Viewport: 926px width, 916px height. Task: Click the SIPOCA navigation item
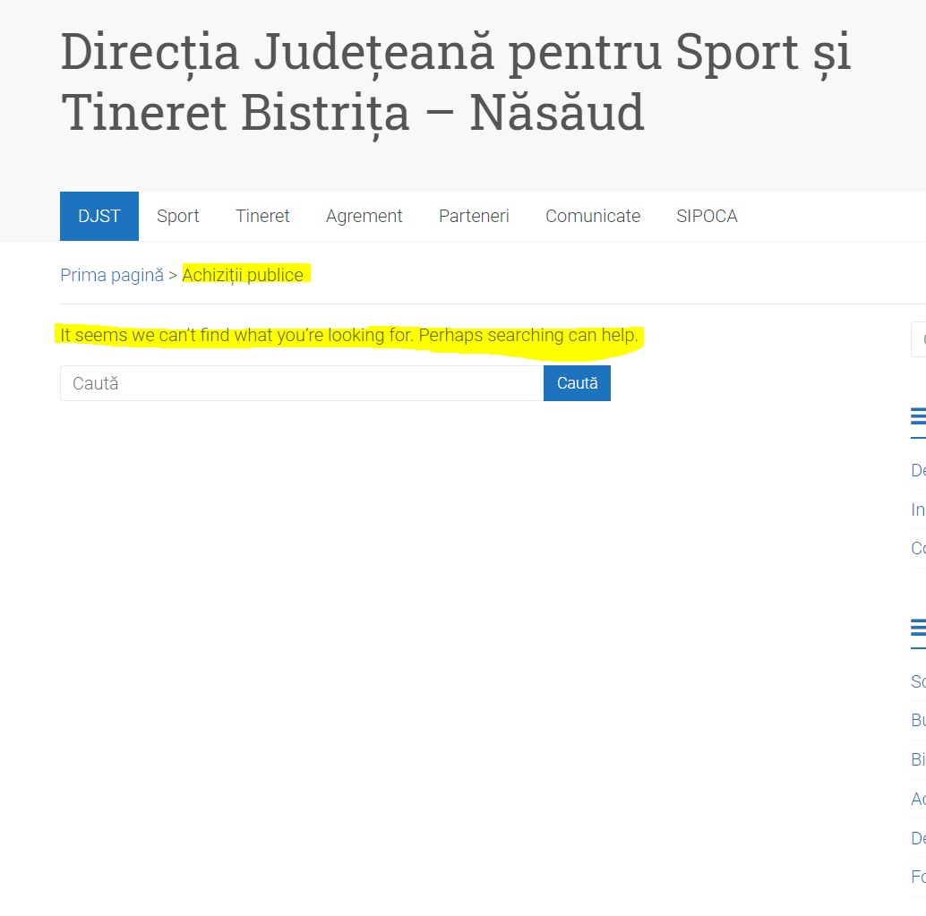707,216
